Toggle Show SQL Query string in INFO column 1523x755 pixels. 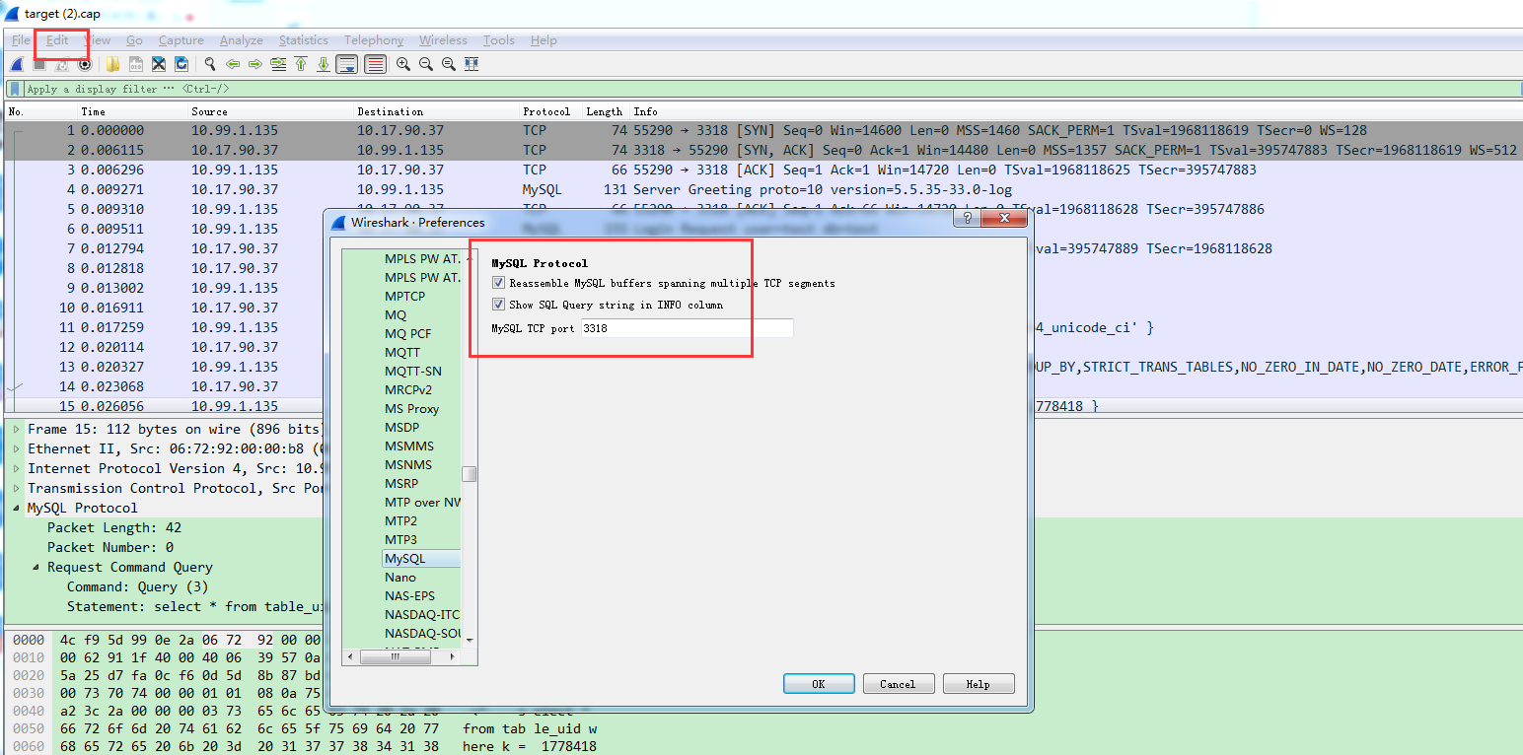(499, 305)
